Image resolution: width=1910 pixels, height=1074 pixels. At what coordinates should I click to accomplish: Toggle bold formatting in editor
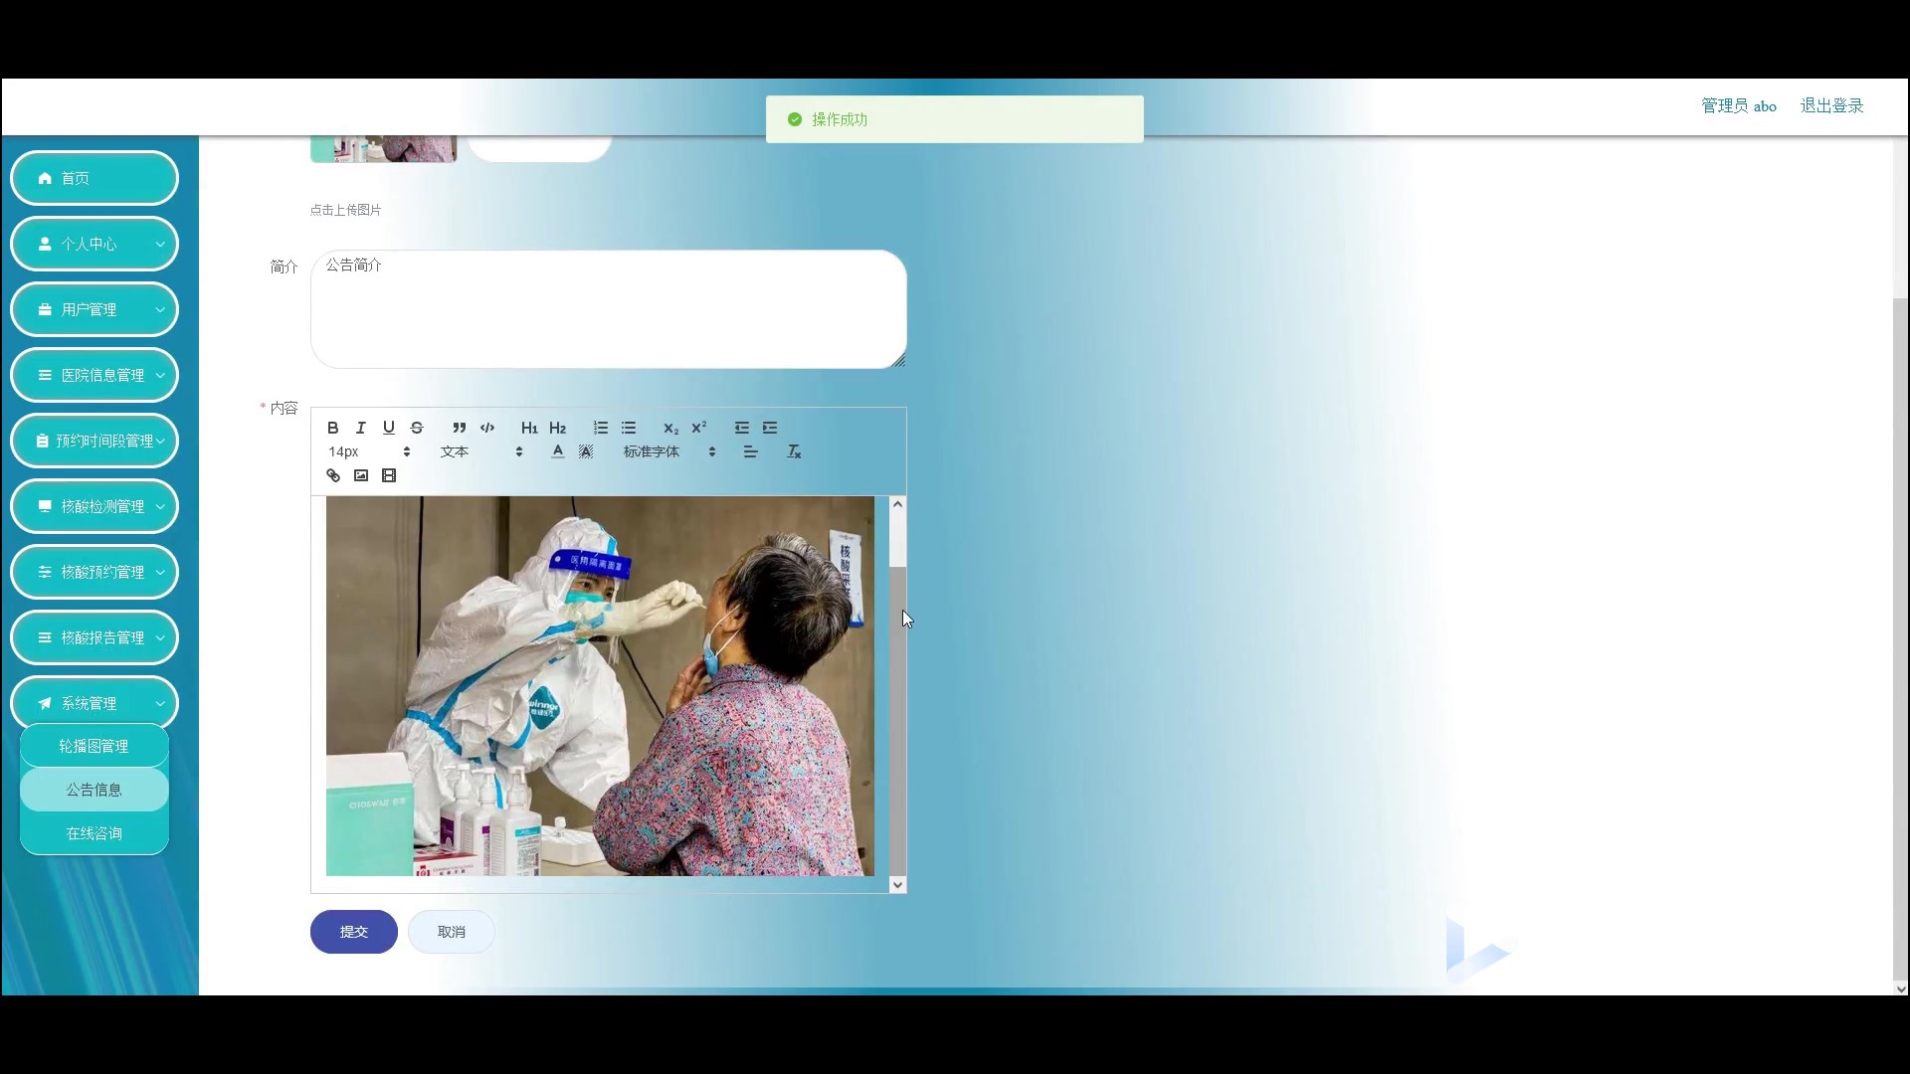point(333,428)
